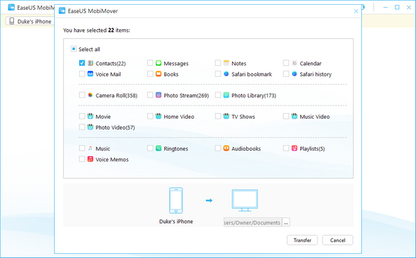Click the computer destination icon
416x258 pixels.
point(245,200)
